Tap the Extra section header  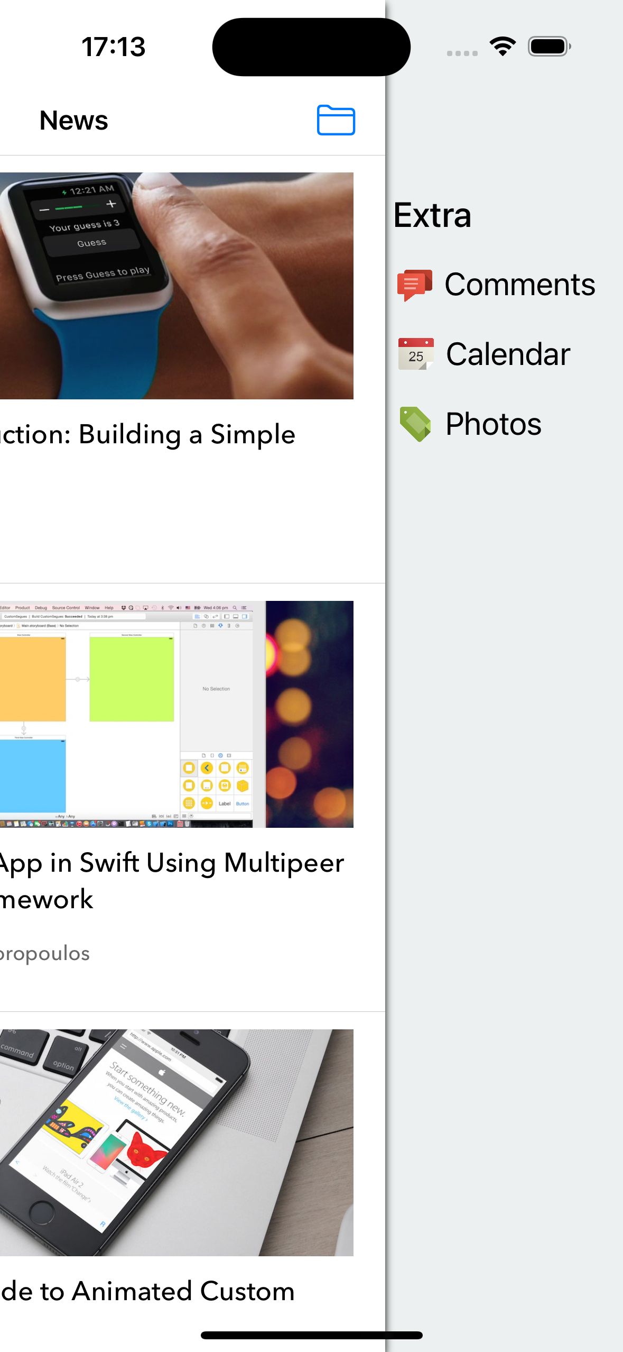tap(433, 215)
